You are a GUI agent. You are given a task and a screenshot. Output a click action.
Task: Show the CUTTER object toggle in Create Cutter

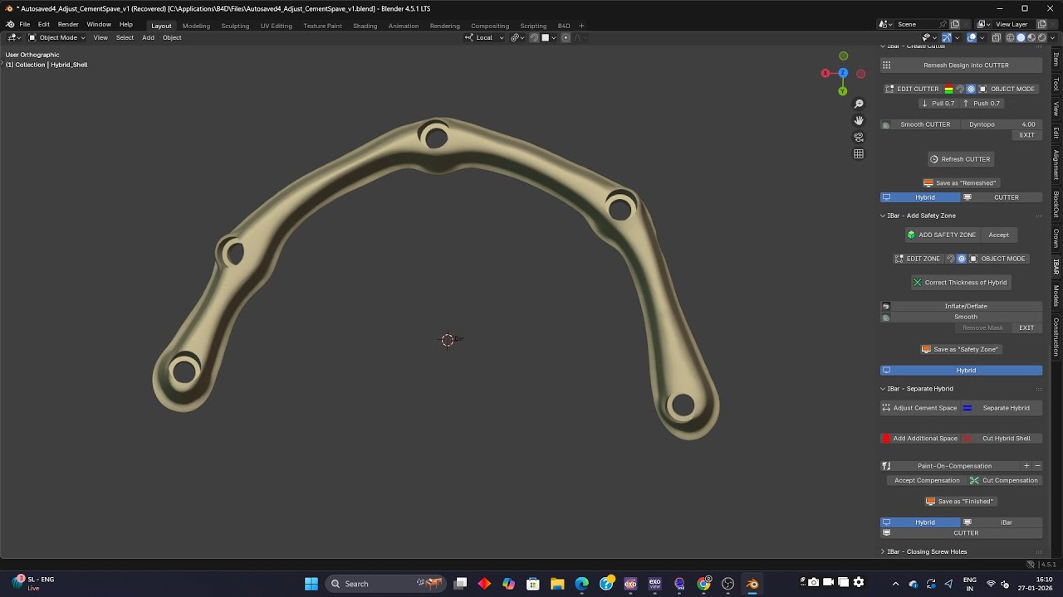click(1002, 197)
